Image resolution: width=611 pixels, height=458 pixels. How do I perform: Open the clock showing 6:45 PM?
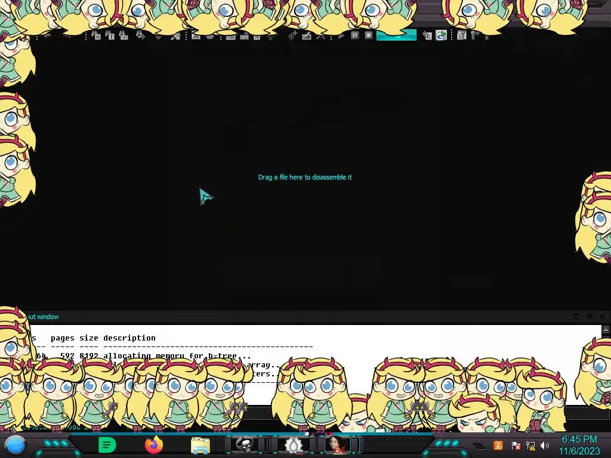(x=579, y=445)
